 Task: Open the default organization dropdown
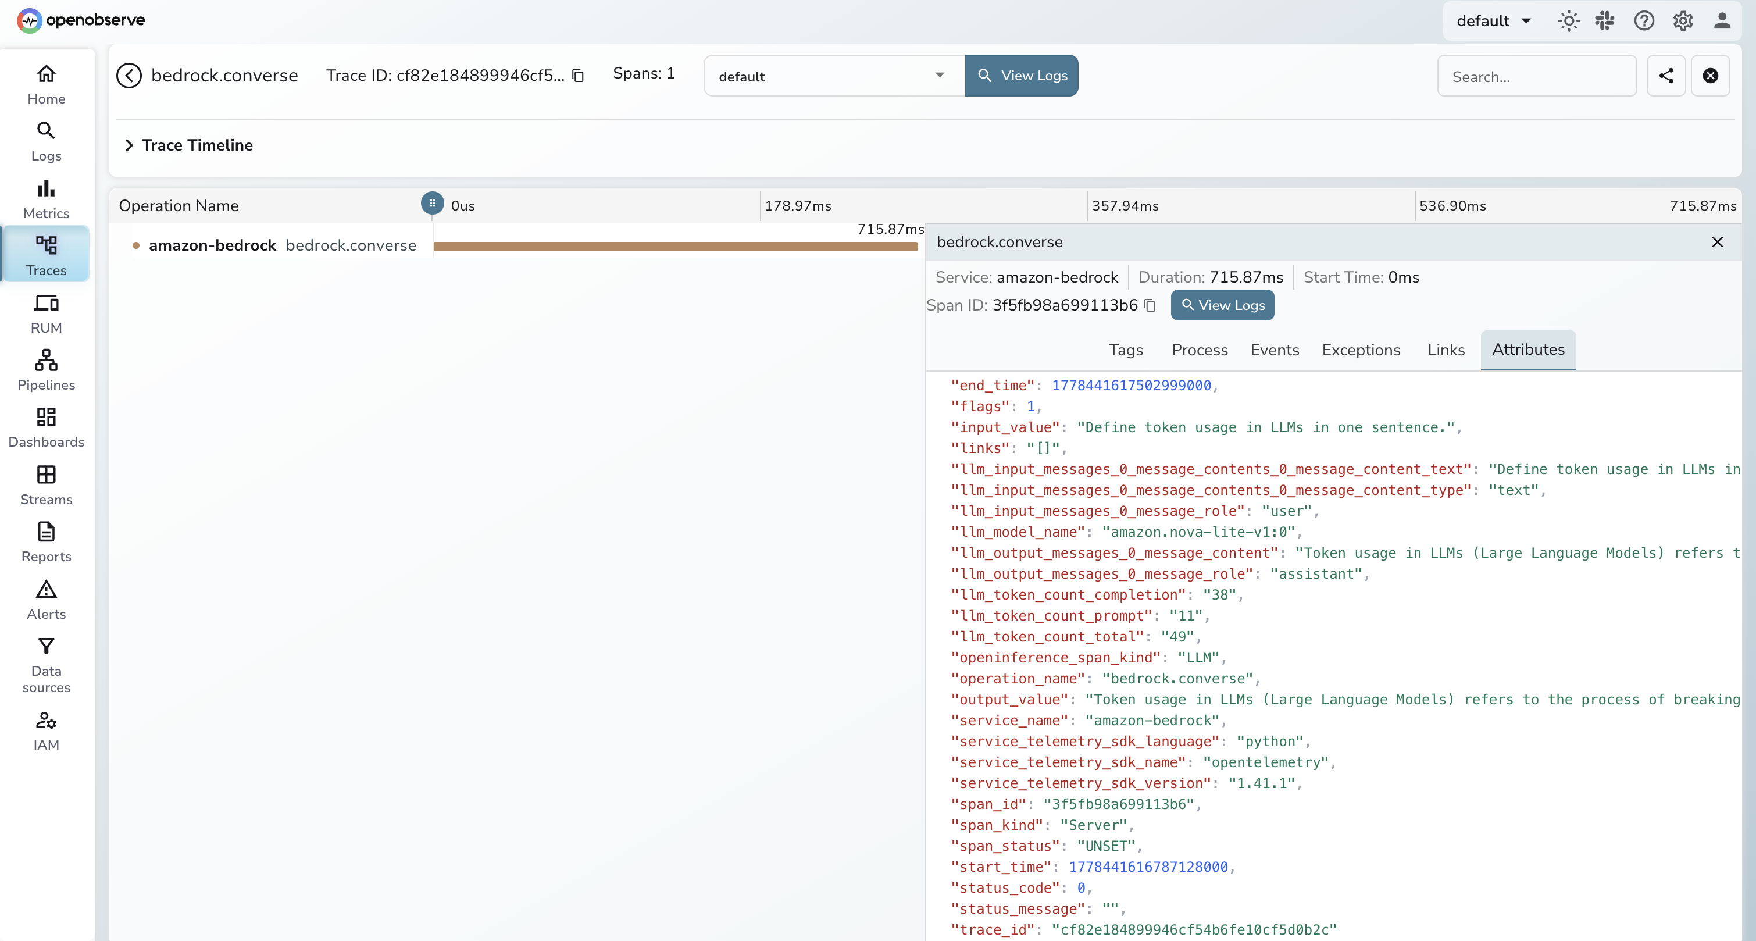[x=1494, y=21]
